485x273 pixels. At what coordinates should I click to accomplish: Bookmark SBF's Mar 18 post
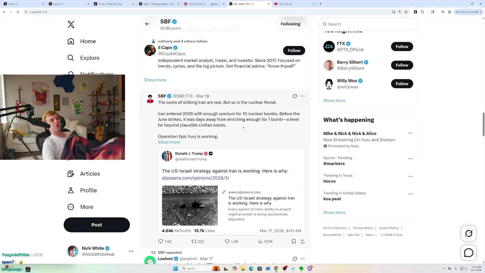click(x=294, y=241)
